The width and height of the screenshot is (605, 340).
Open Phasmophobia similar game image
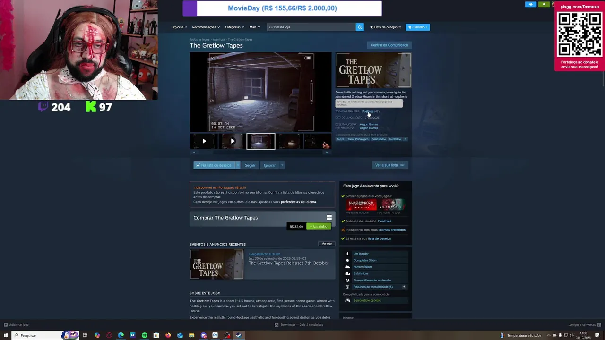click(362, 205)
